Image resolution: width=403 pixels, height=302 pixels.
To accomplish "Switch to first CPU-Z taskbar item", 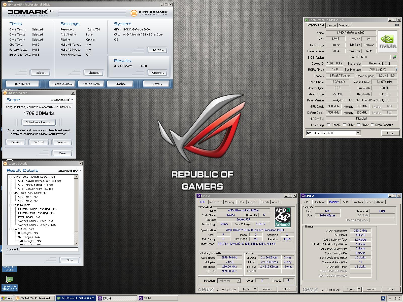I will pos(117,298).
